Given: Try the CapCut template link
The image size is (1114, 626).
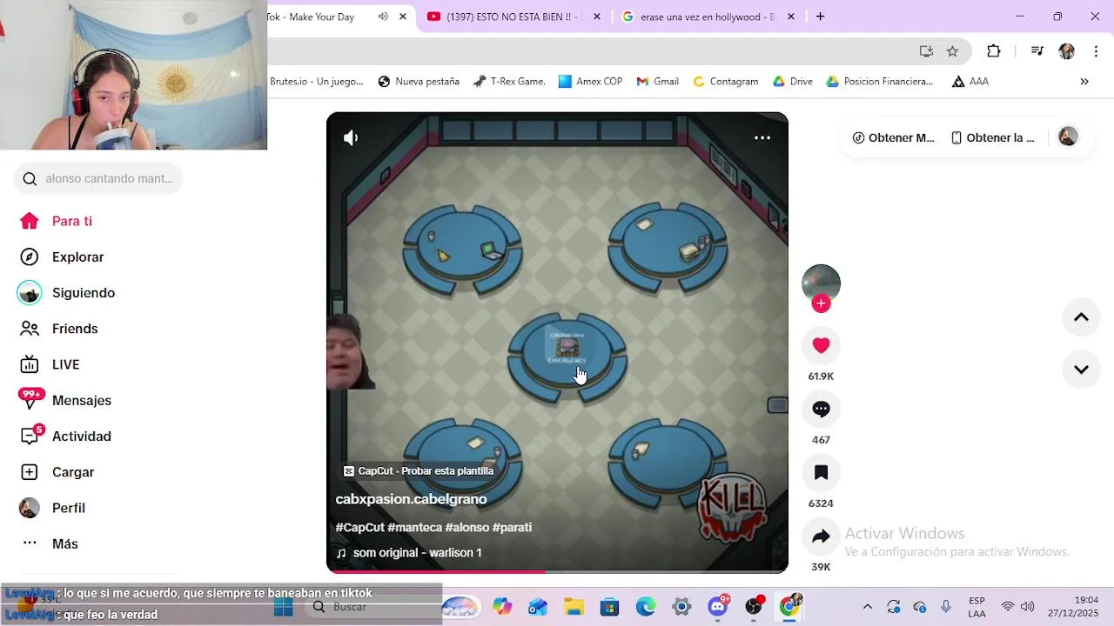Looking at the screenshot, I should [x=418, y=470].
